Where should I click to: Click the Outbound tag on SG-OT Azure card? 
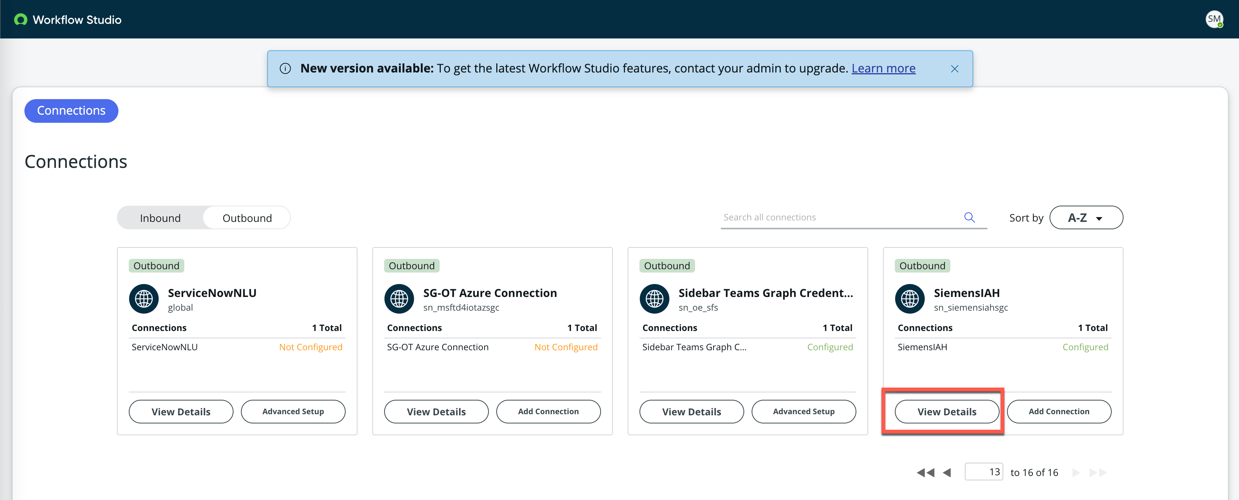pos(412,266)
